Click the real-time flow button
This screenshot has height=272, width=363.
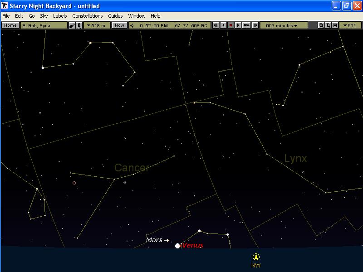(246, 25)
